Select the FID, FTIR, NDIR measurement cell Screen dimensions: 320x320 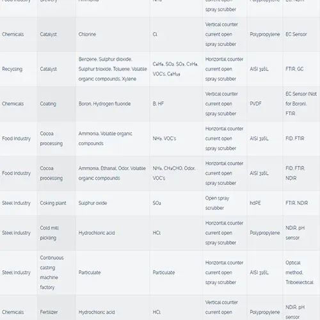(x=301, y=173)
